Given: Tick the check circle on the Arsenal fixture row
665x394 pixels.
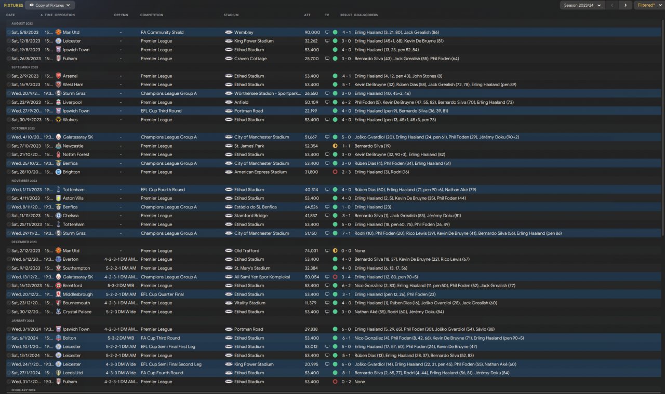Looking at the screenshot, I should click(8, 76).
